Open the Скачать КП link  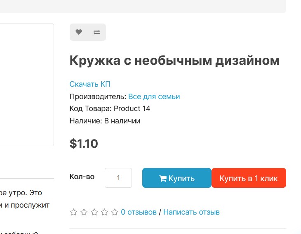tap(90, 84)
